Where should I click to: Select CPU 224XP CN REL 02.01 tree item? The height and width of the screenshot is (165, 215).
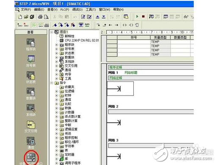[x=82, y=41]
